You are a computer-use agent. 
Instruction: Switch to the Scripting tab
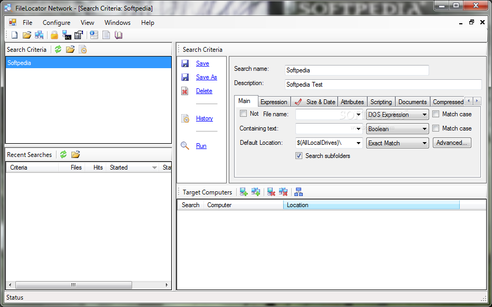pos(381,101)
